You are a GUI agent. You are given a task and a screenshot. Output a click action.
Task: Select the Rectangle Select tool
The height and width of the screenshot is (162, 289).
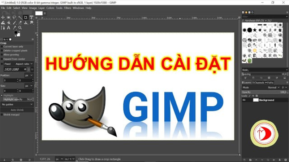[x=9, y=17]
